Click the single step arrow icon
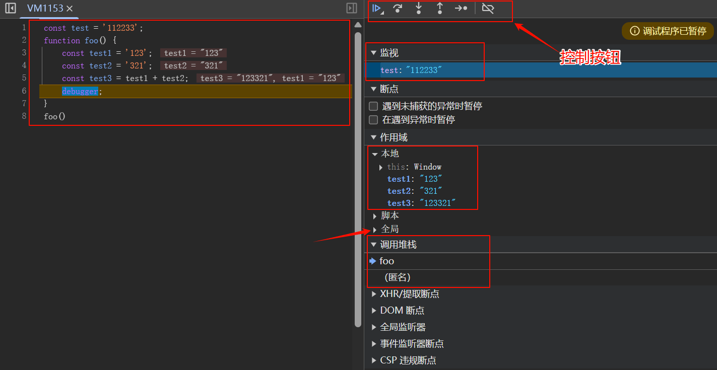Image resolution: width=717 pixels, height=370 pixels. pos(461,8)
